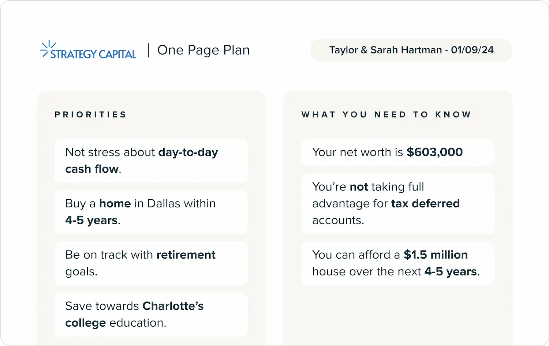Open the Taylor & Sarah Hartman client badge
The image size is (549, 346).
pyautogui.click(x=411, y=50)
